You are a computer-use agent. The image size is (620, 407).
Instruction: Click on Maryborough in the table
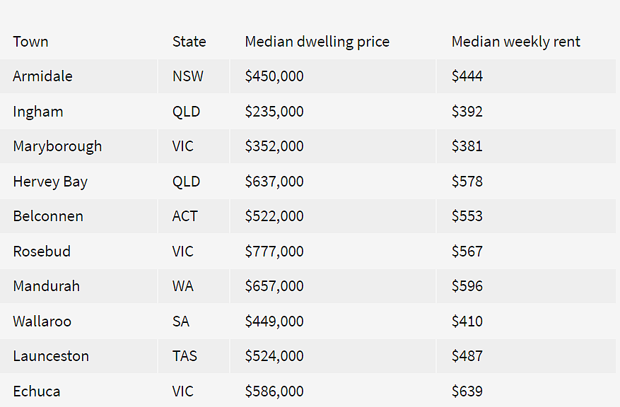57,146
